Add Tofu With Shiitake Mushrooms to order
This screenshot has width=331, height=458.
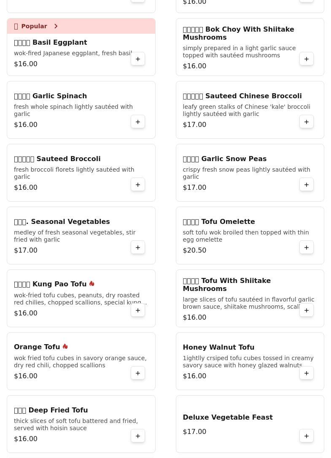coord(307,310)
